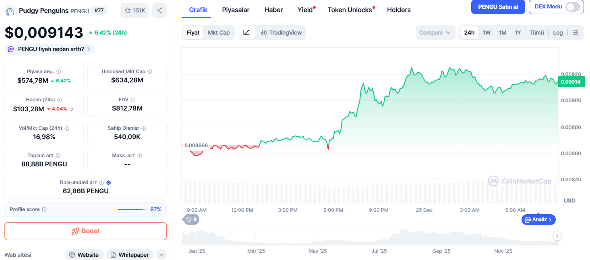590x260 pixels.
Task: Click the verified badge beside Dolaşımdaki arz
Action: point(109,182)
